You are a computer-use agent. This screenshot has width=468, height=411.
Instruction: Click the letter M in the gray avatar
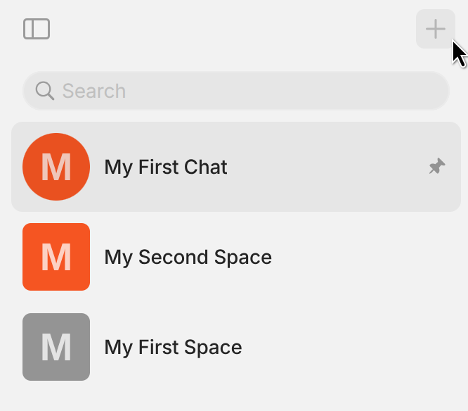tap(56, 347)
